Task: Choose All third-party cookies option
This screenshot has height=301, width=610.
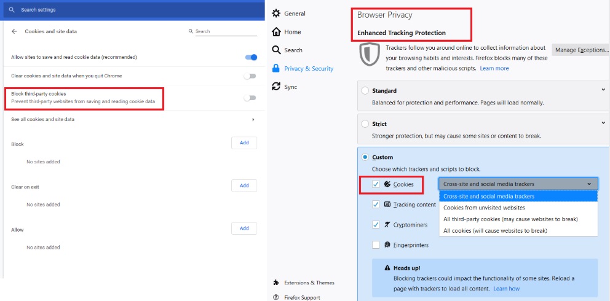Action: coord(518,219)
